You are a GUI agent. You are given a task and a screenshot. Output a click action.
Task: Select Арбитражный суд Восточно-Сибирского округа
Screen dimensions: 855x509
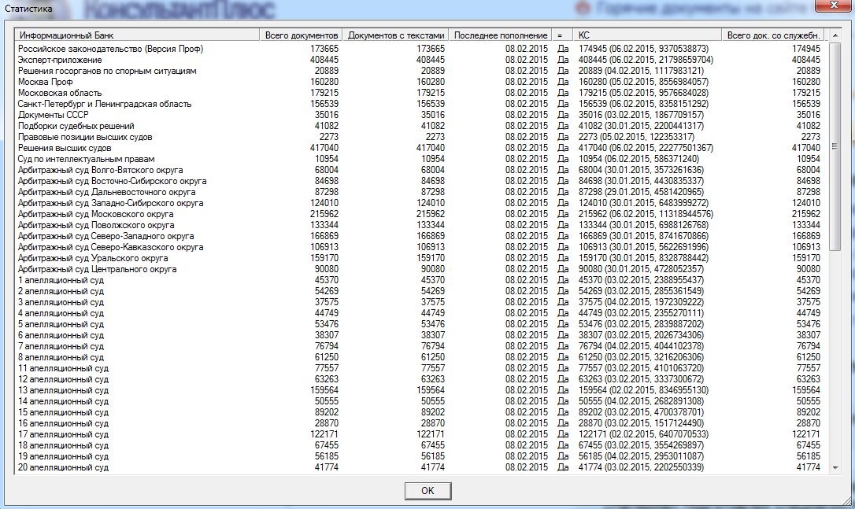click(x=420, y=180)
